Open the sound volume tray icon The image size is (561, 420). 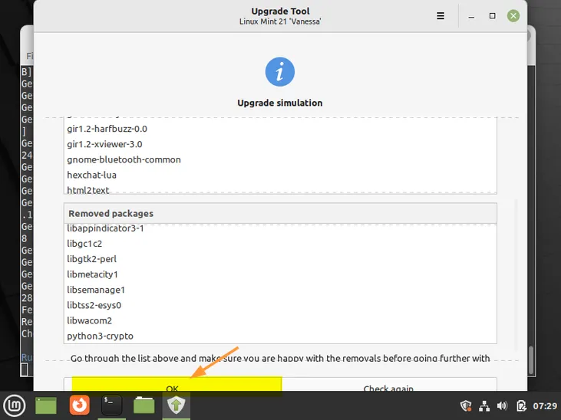(x=503, y=405)
